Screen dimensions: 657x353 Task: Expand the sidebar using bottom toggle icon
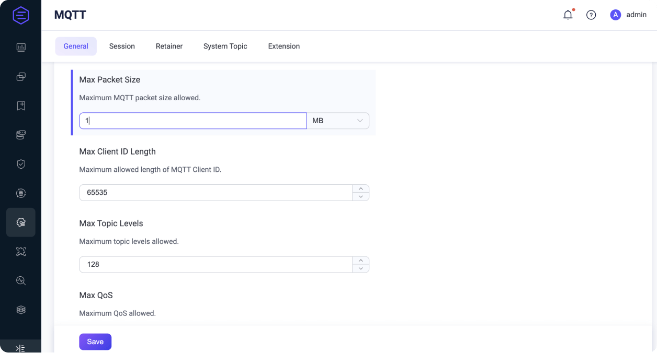pyautogui.click(x=20, y=348)
